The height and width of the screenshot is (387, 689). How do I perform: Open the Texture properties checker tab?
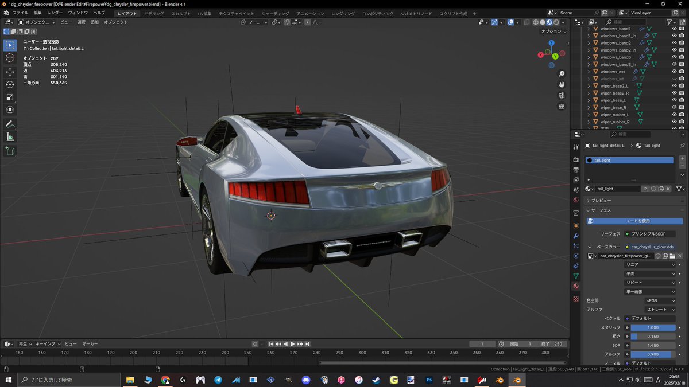tap(576, 299)
